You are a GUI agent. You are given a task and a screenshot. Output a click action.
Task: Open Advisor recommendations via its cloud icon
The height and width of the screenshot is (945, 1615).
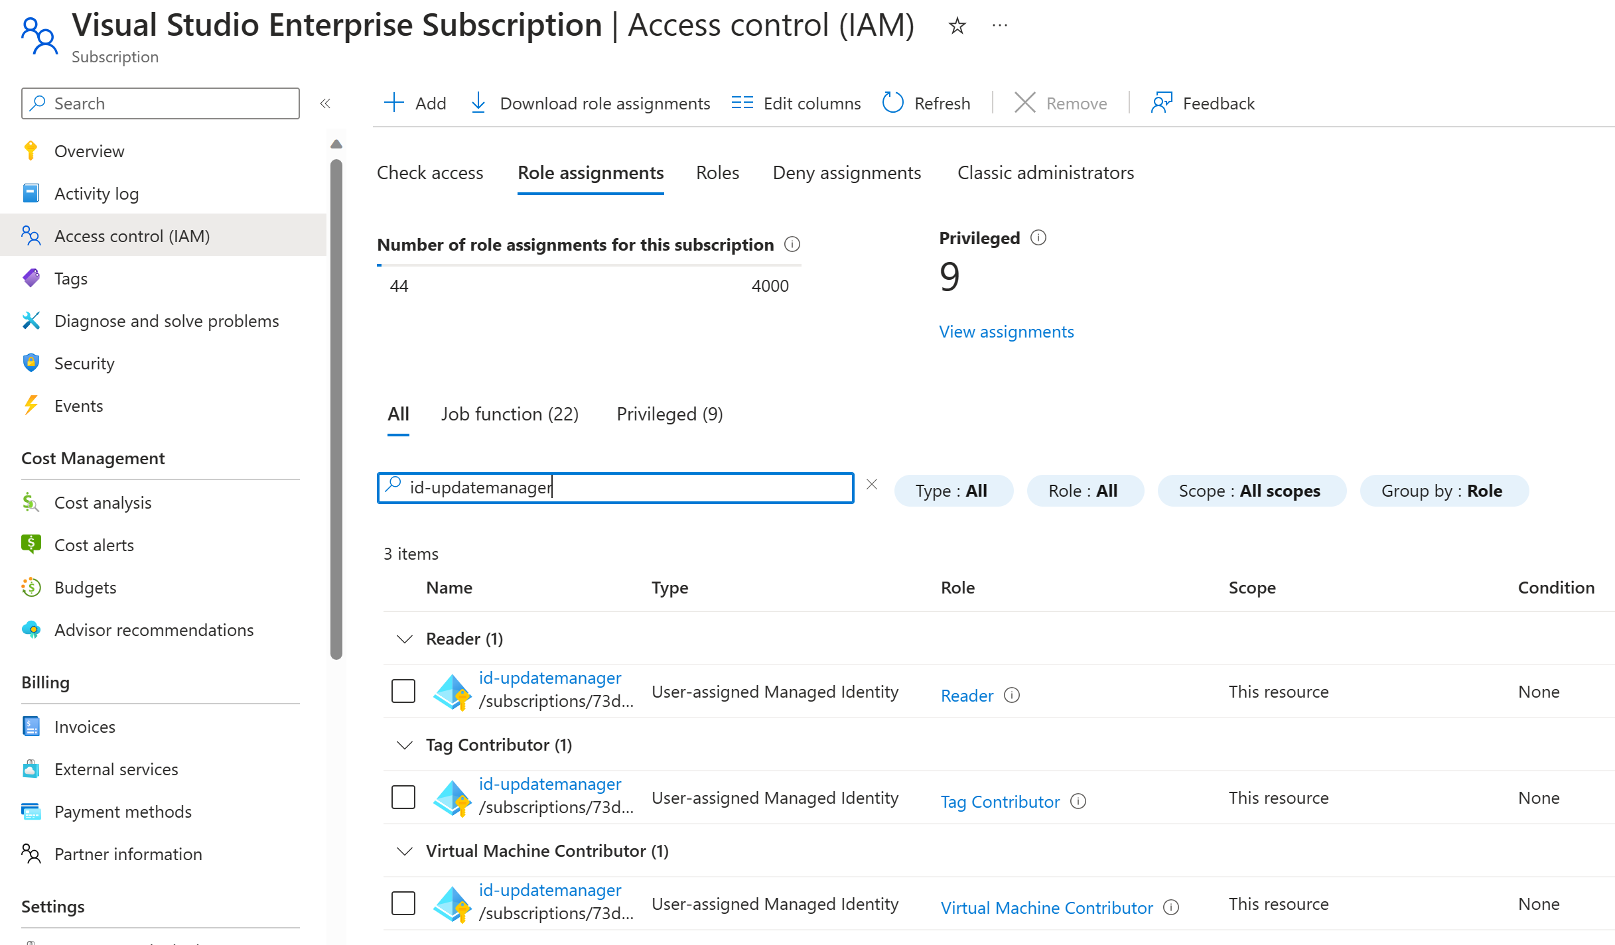(31, 629)
